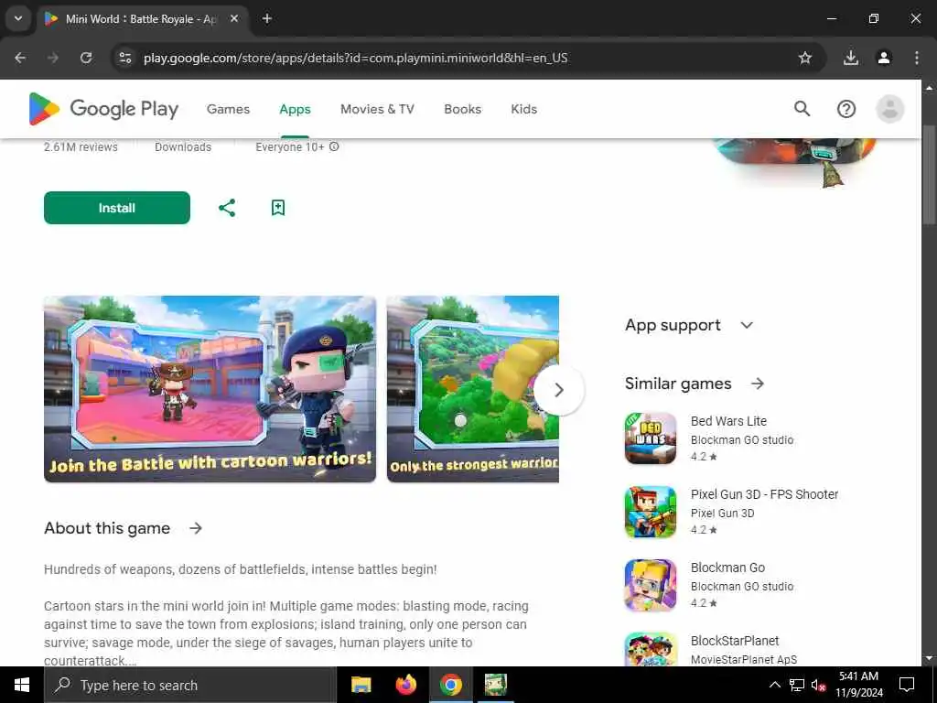937x703 pixels.
Task: Open Chrome profile icon
Action: pyautogui.click(x=884, y=58)
